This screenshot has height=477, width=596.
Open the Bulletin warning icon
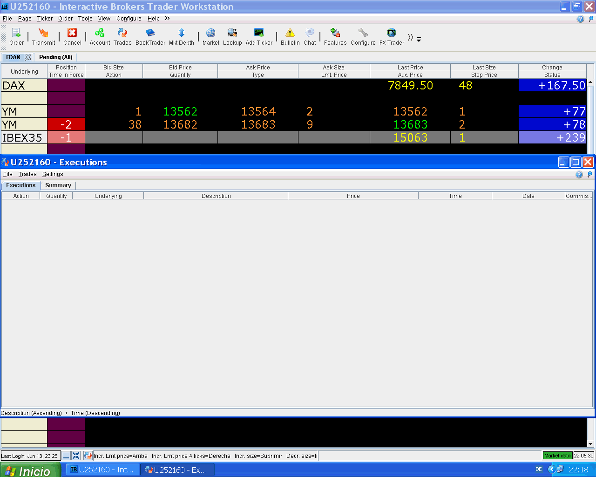pos(290,33)
